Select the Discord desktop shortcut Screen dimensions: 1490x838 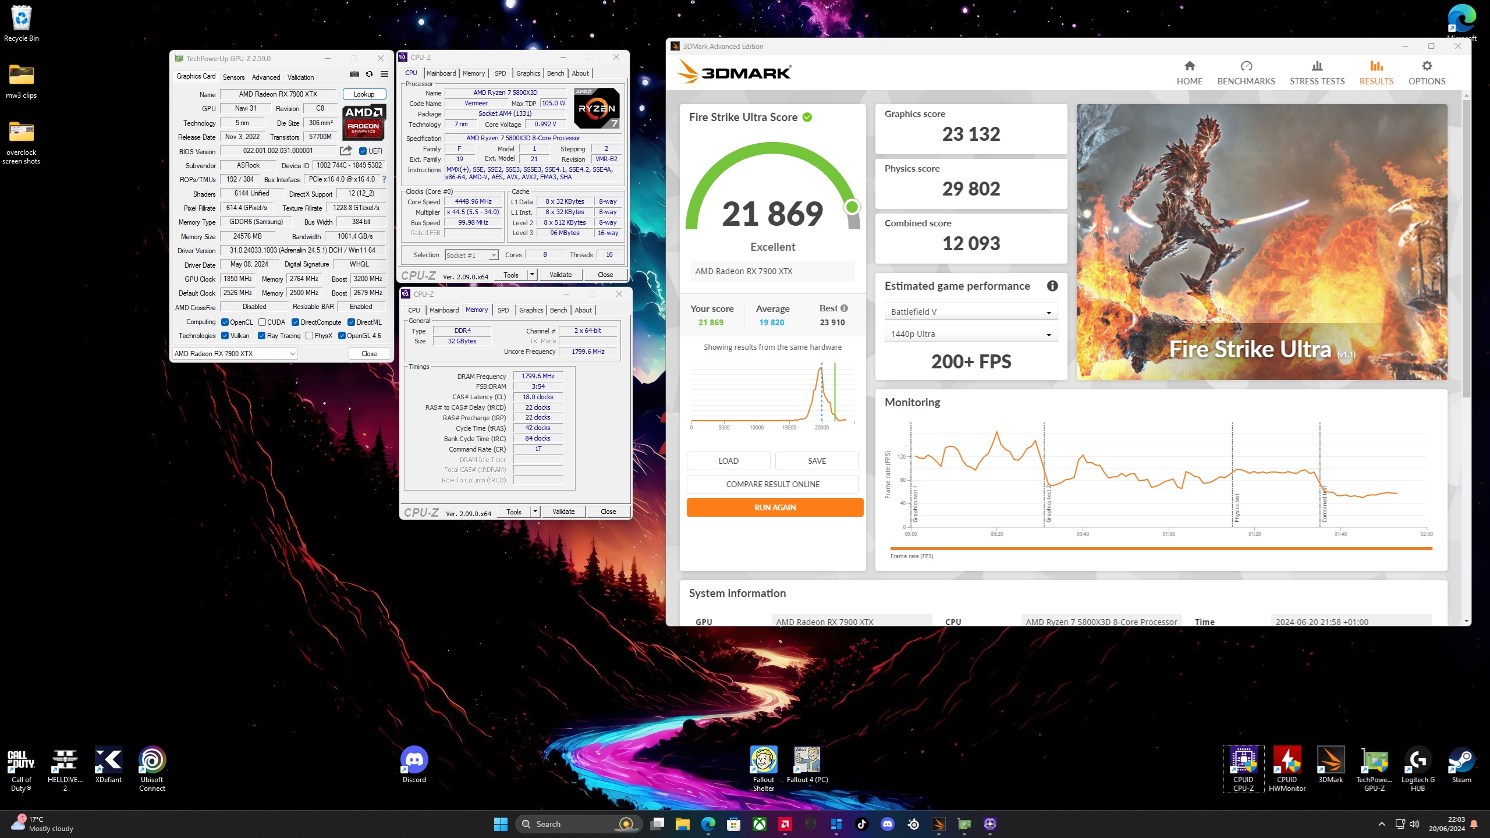[414, 765]
